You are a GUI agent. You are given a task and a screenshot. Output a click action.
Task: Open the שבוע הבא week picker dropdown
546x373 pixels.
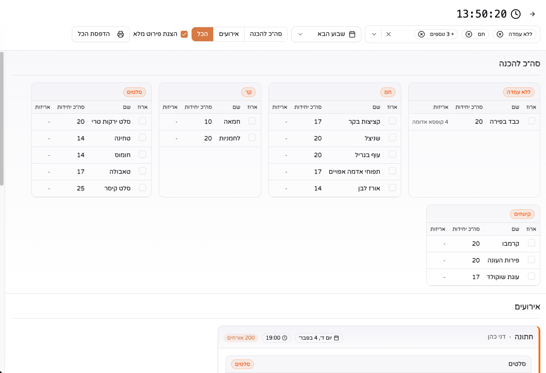pos(300,34)
